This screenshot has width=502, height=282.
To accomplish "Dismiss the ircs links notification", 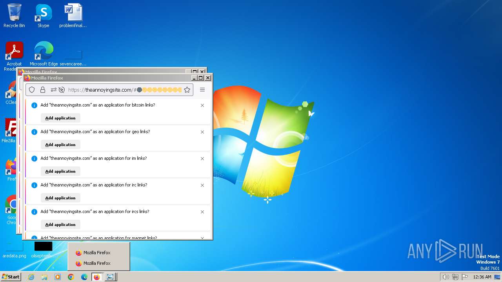I will click(202, 212).
